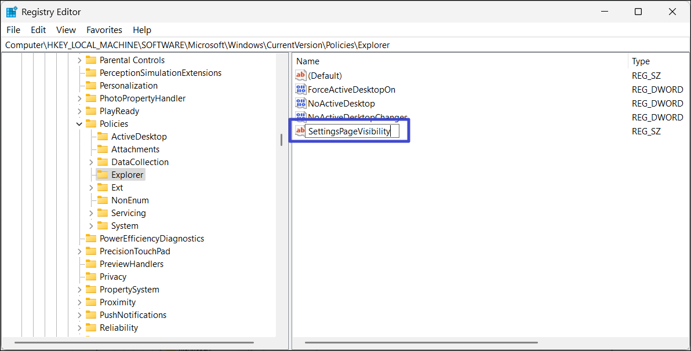The width and height of the screenshot is (691, 351).
Task: Select the PropertySystem tree item
Action: pos(129,290)
